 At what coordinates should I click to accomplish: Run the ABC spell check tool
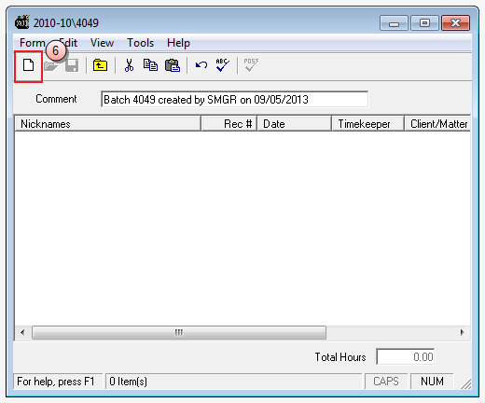tap(223, 65)
